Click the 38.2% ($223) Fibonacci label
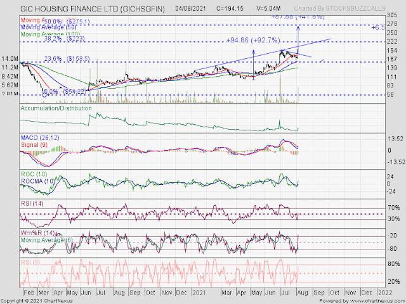 click(65, 39)
